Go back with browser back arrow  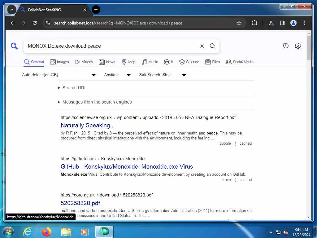(12, 23)
